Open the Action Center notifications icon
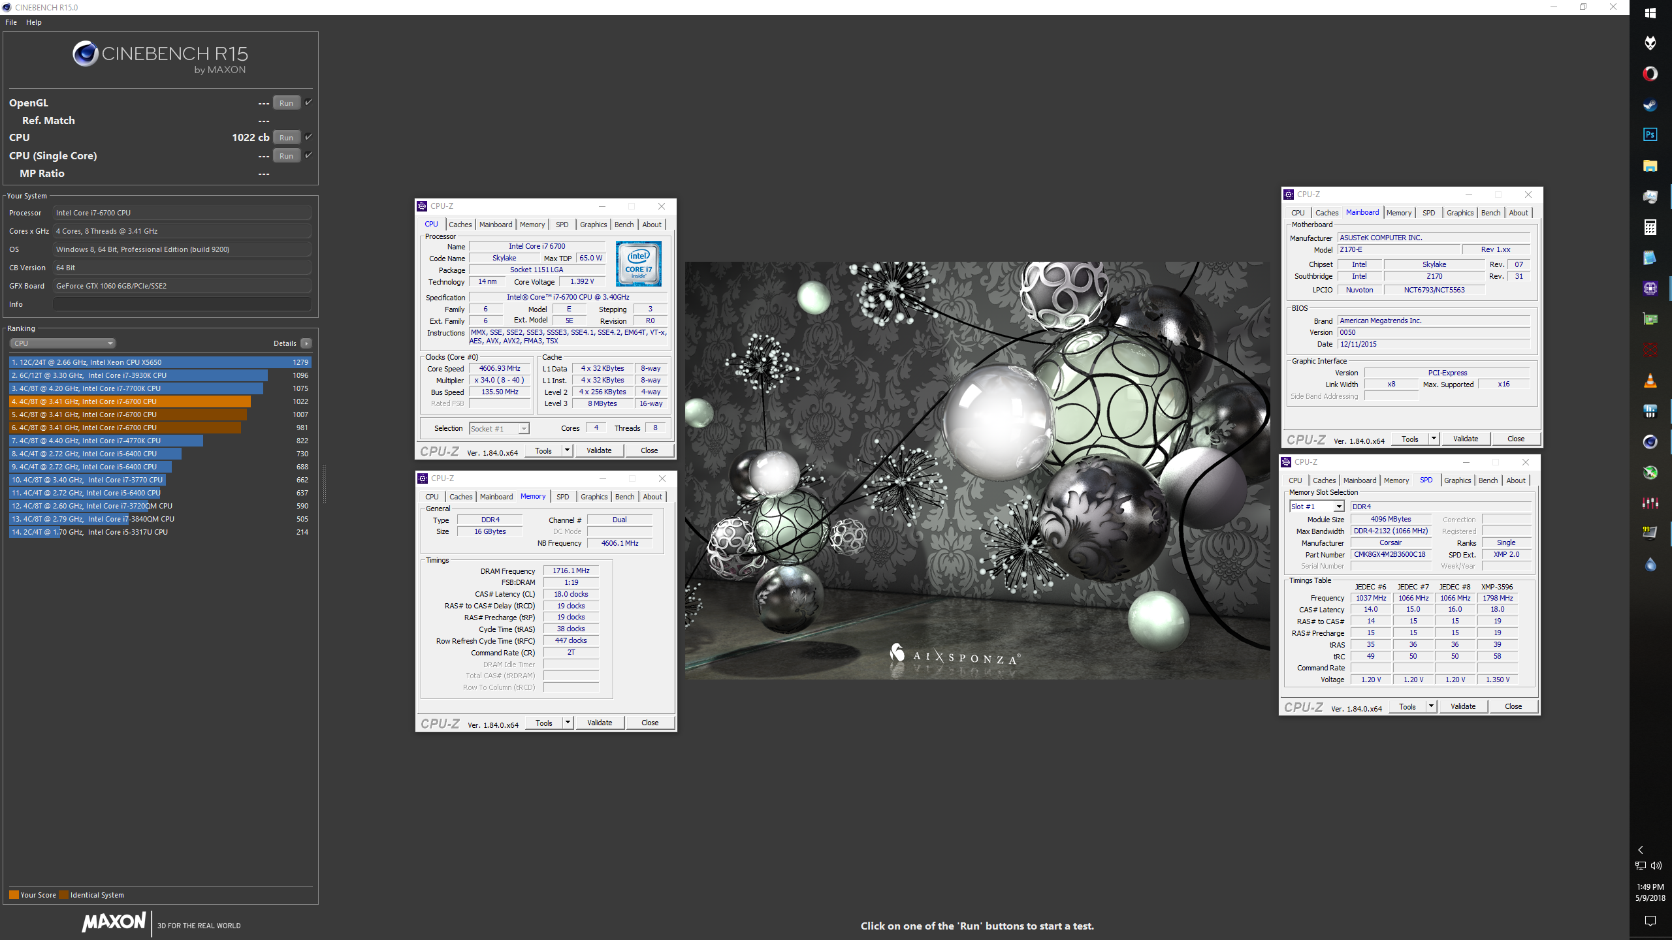This screenshot has height=940, width=1672. pyautogui.click(x=1650, y=921)
